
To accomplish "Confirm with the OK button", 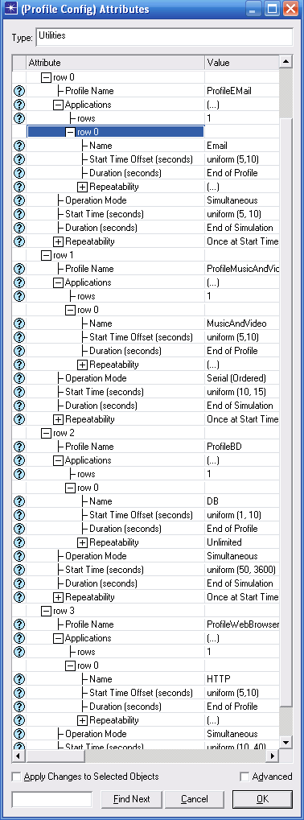I will pyautogui.click(x=262, y=799).
